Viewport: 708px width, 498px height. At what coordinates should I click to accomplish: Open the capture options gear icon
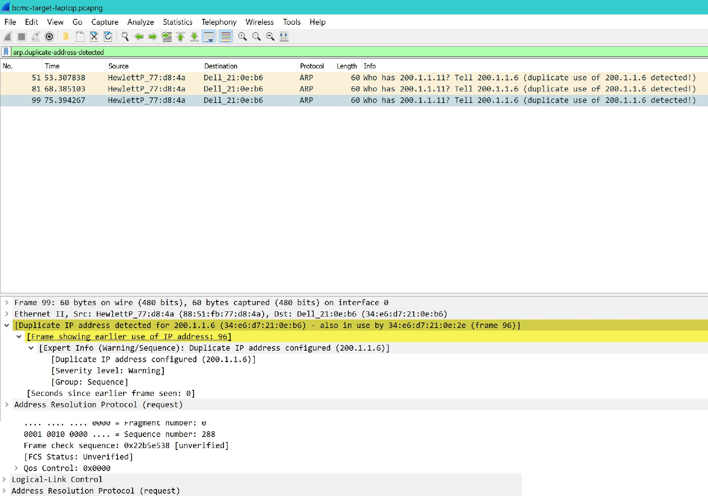49,37
